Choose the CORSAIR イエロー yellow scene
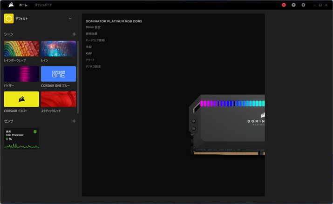 [21, 99]
